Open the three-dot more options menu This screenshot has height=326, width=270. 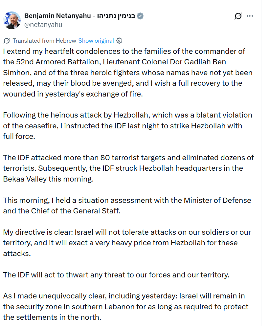250,16
